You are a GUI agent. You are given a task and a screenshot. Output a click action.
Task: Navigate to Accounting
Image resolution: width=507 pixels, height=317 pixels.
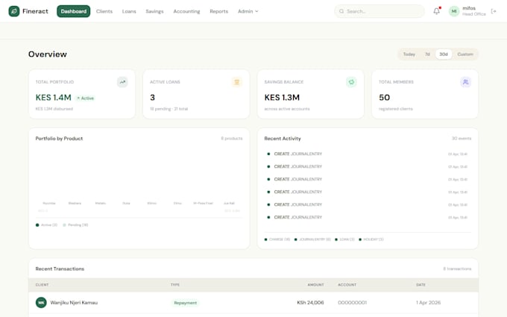click(186, 11)
